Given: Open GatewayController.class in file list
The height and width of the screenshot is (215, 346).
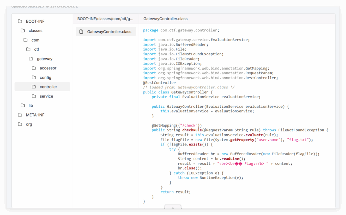Looking at the screenshot, I should pos(109,32).
